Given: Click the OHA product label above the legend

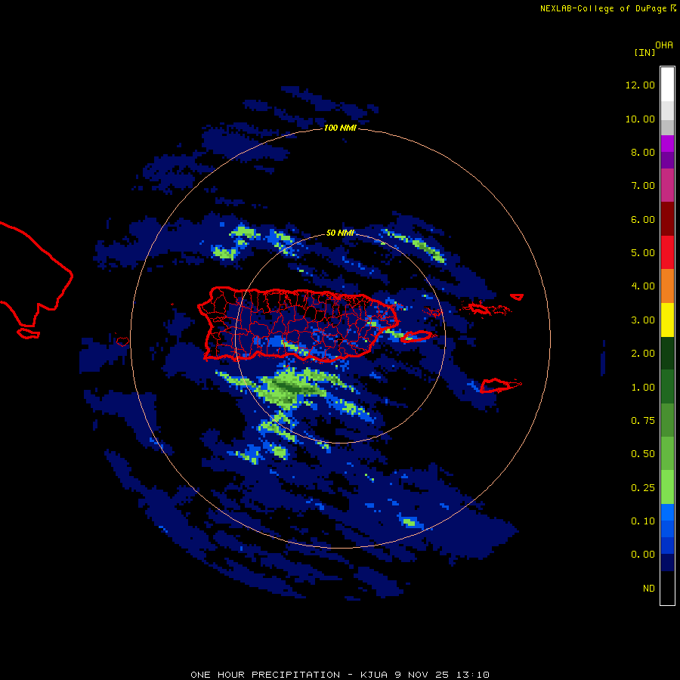Looking at the screenshot, I should click(664, 45).
